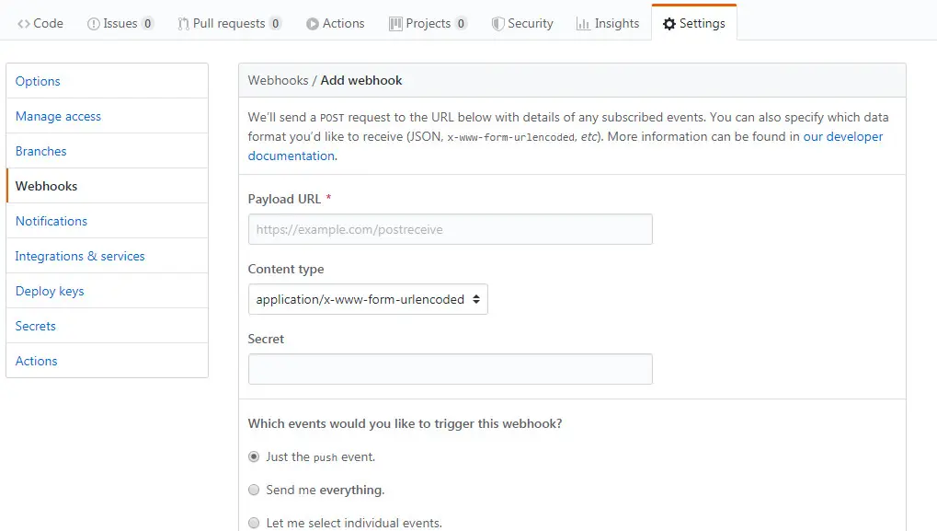Click into the Secret text field
This screenshot has height=531, width=937.
pos(450,369)
